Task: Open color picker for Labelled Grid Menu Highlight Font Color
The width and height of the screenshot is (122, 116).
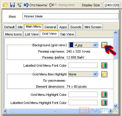Action: point(104,103)
